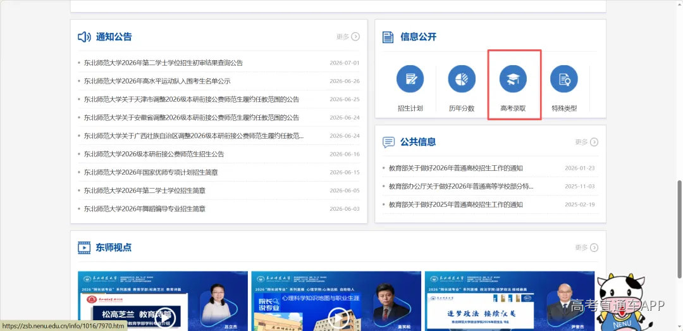Click the page vertical scrollbar thumb
The image size is (683, 331).
(679, 229)
